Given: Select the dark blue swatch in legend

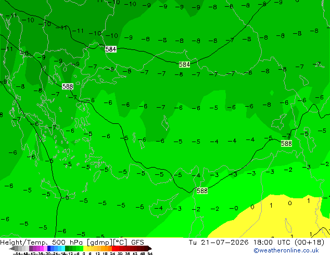Looking at the screenshot, I should (x=49, y=248).
